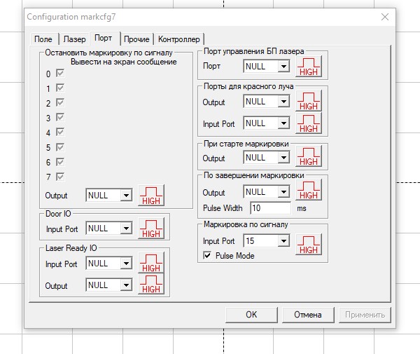The width and height of the screenshot is (420, 354).
Task: Click the OK button
Action: point(251,315)
